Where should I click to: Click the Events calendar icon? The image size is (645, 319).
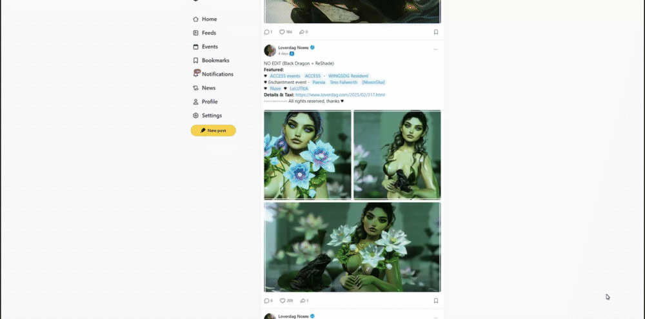196,46
